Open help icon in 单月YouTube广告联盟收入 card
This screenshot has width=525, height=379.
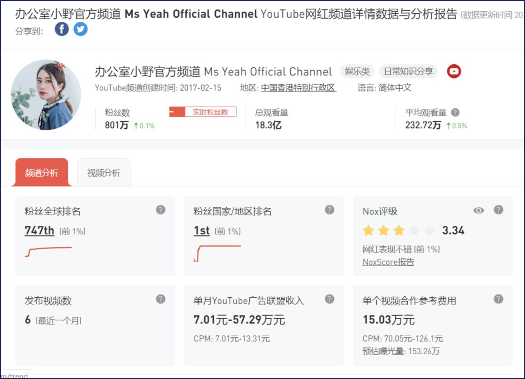pyautogui.click(x=330, y=299)
